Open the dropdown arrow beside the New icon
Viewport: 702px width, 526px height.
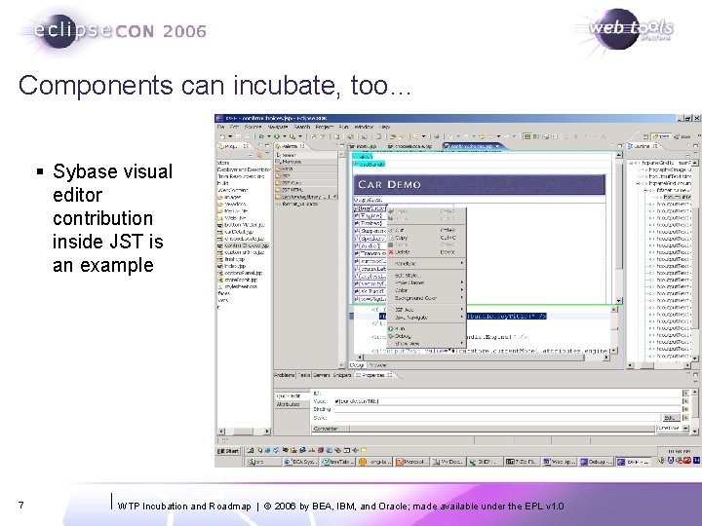tap(230, 136)
